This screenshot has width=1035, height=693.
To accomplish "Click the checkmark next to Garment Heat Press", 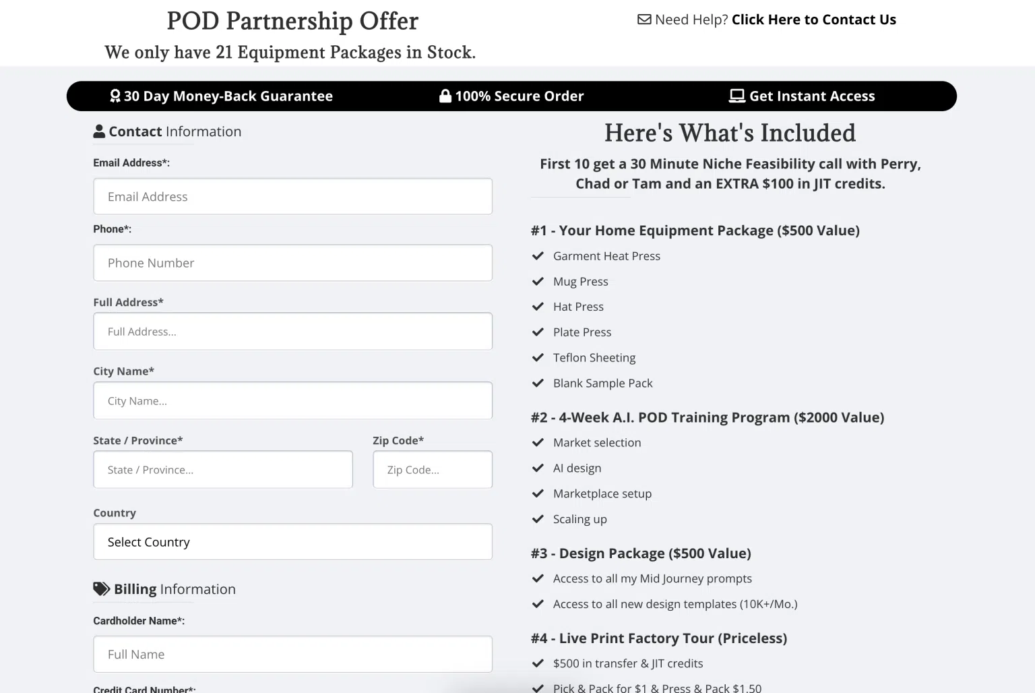I will pyautogui.click(x=538, y=256).
